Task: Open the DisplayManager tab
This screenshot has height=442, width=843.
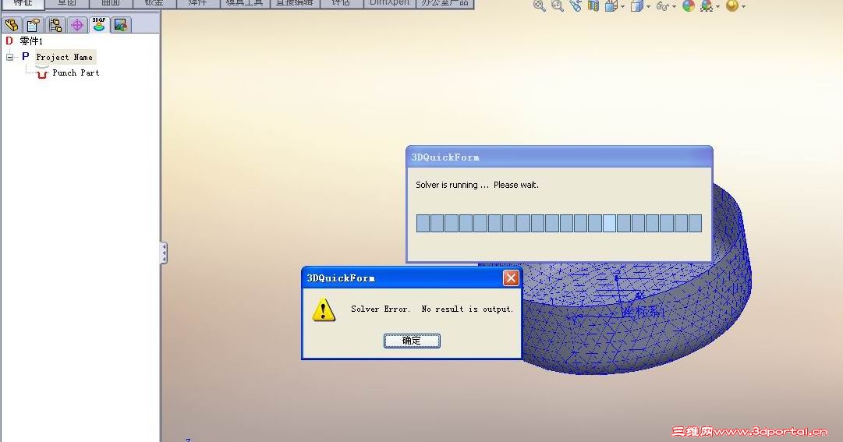Action: 121,25
